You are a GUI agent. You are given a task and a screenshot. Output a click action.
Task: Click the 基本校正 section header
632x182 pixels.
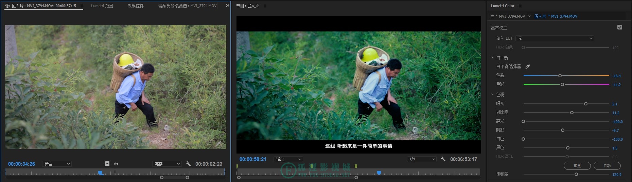pos(499,27)
